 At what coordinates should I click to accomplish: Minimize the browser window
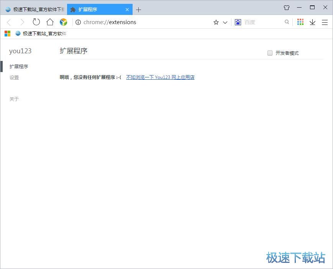click(x=299, y=7)
